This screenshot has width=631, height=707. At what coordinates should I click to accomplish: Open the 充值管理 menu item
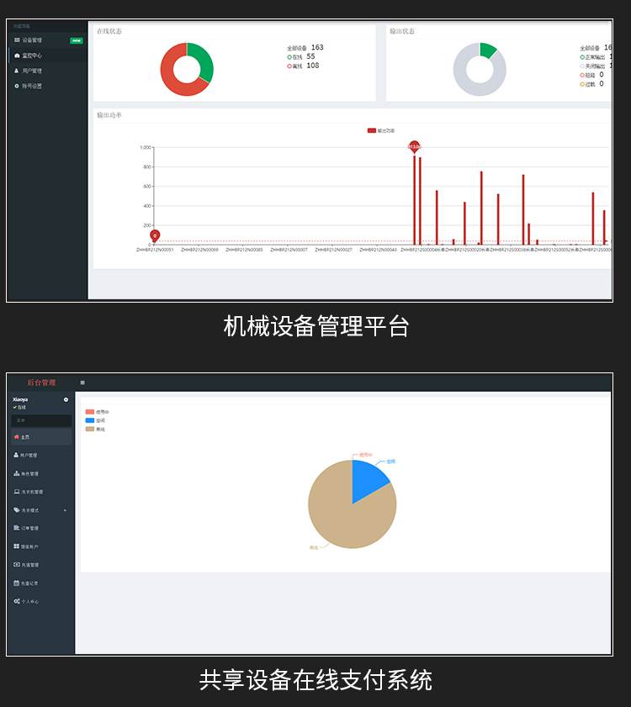click(29, 565)
